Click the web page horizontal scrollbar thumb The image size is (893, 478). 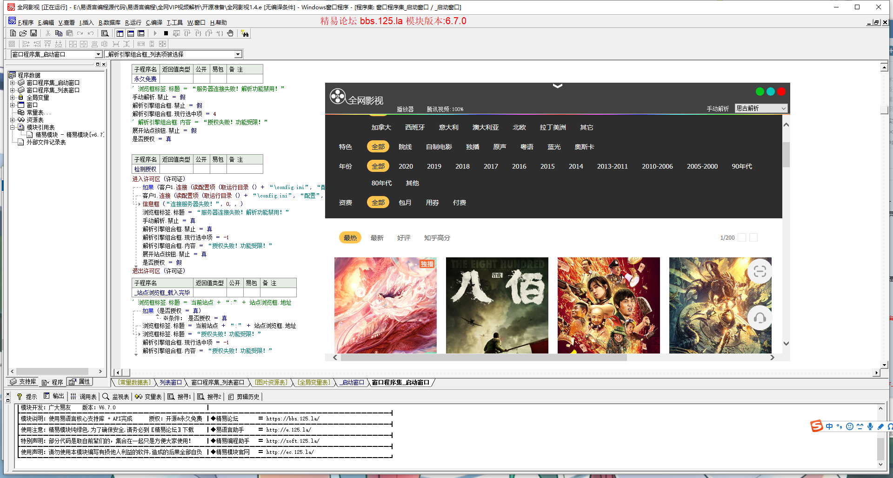point(484,357)
